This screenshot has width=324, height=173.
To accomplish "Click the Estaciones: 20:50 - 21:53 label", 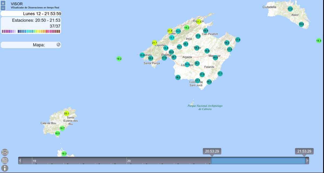I will (x=36, y=20).
